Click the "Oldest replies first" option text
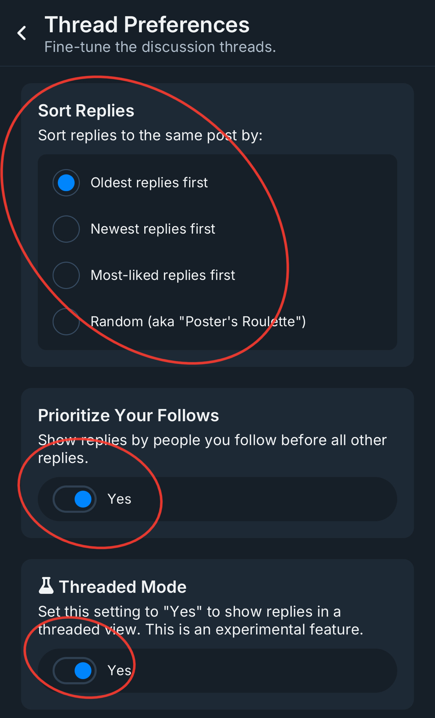435x718 pixels. point(149,183)
